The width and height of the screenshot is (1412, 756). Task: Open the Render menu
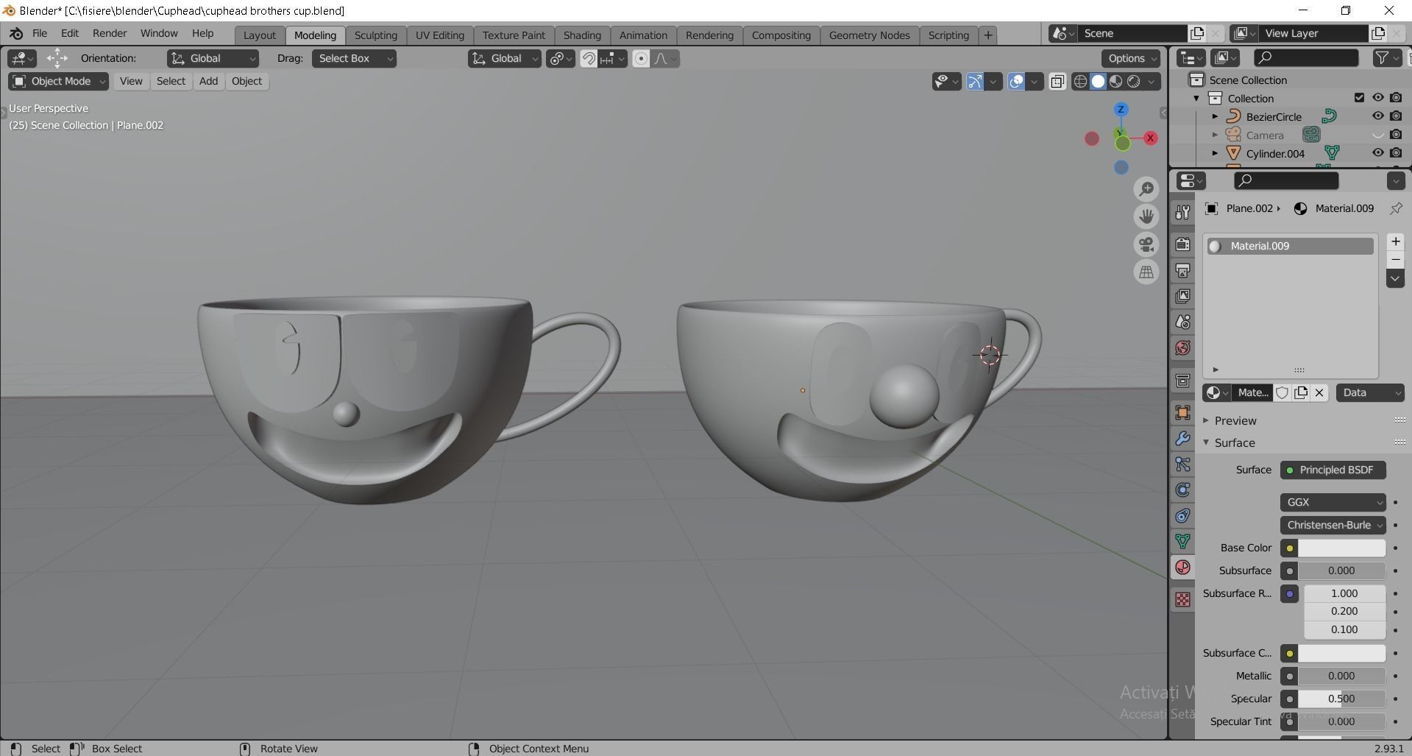coord(110,34)
